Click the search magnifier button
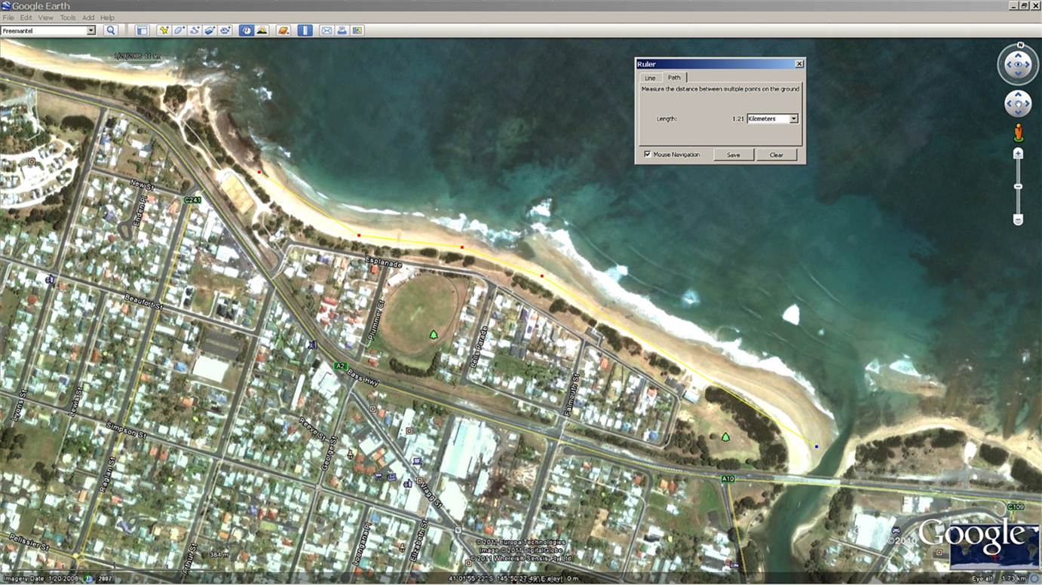The width and height of the screenshot is (1042, 585). [111, 30]
